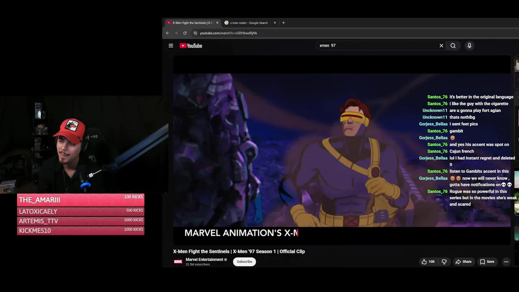This screenshot has height=292, width=519.
Task: Click the video player to pause
Action: coord(341,150)
